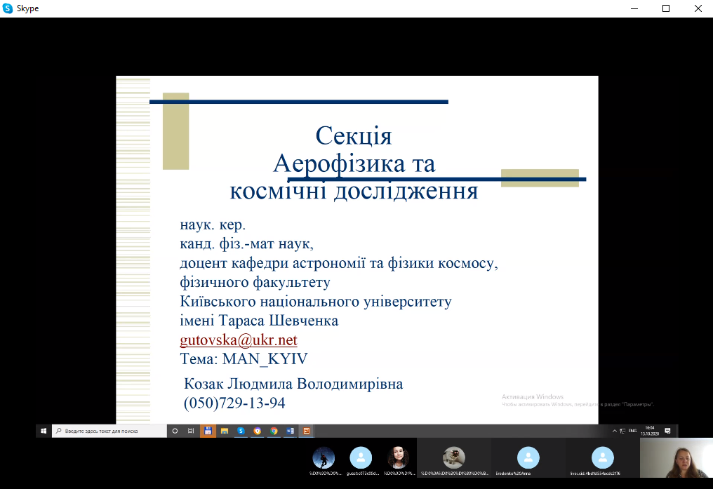Open the notification center icon
713x489 pixels.
[x=667, y=431]
